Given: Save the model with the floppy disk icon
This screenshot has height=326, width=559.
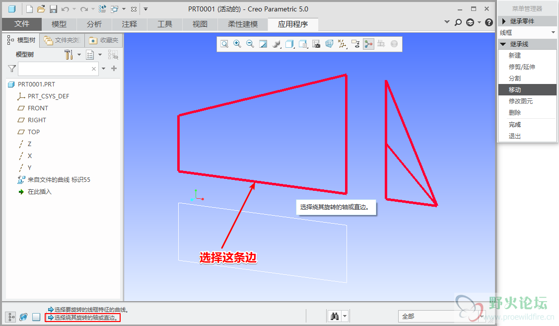Looking at the screenshot, I should [53, 9].
